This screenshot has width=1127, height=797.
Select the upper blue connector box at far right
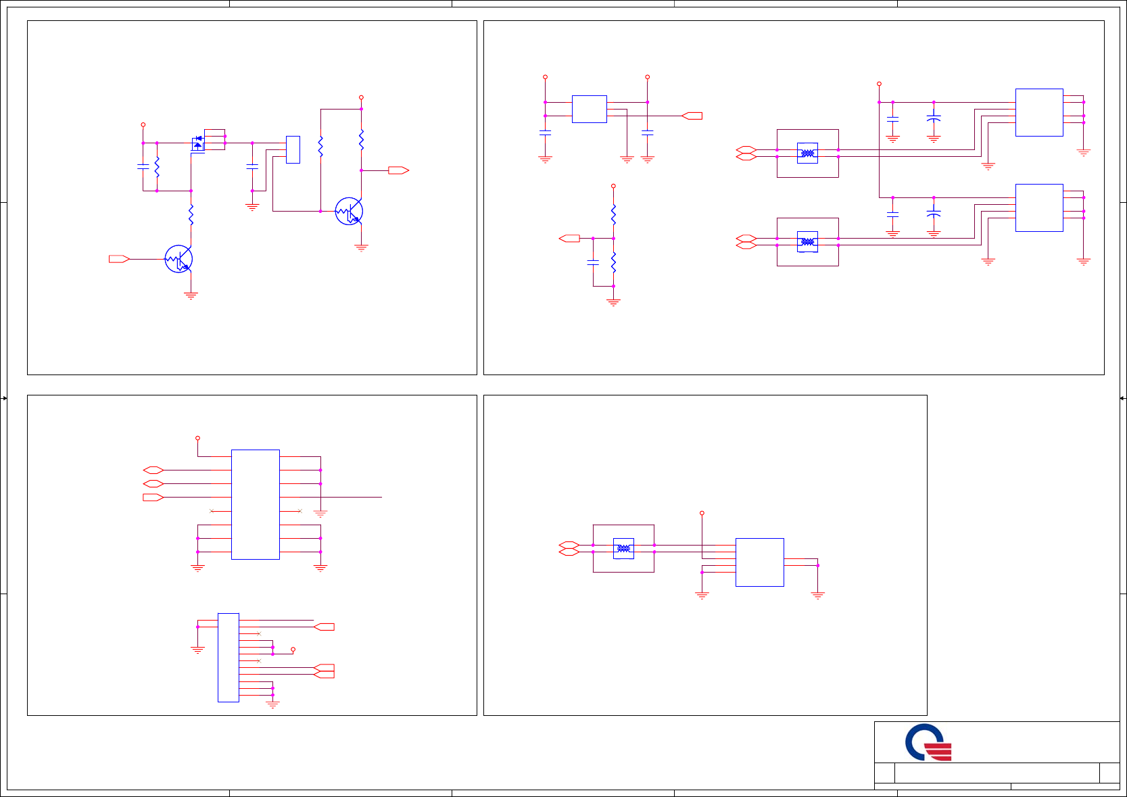pyautogui.click(x=1039, y=112)
